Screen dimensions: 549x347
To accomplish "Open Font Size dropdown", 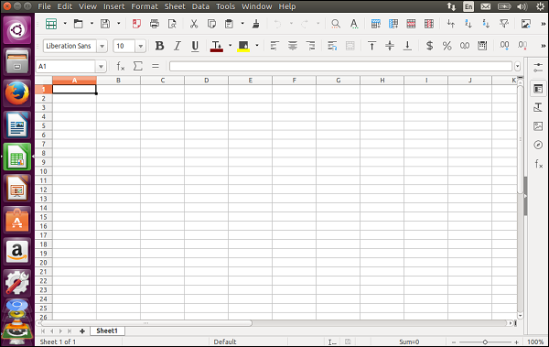I will 140,46.
